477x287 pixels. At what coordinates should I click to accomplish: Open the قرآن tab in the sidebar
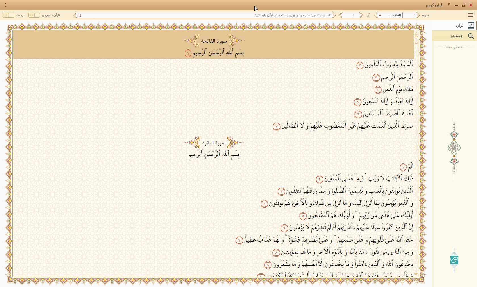454,26
